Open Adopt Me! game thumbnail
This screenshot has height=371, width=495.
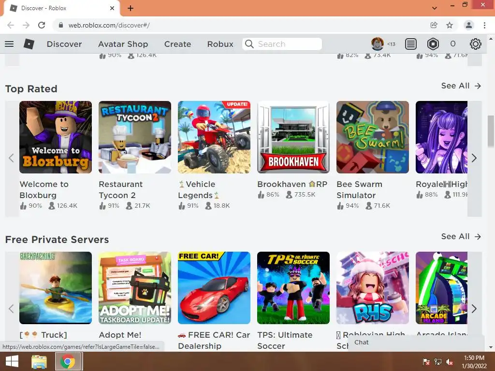[x=135, y=288]
